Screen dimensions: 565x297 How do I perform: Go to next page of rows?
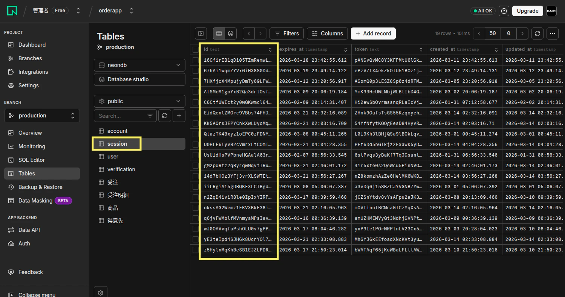pos(522,34)
